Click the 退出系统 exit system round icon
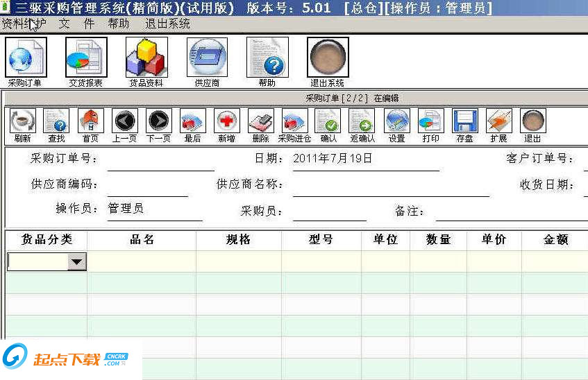The height and width of the screenshot is (380, 588). pos(328,58)
